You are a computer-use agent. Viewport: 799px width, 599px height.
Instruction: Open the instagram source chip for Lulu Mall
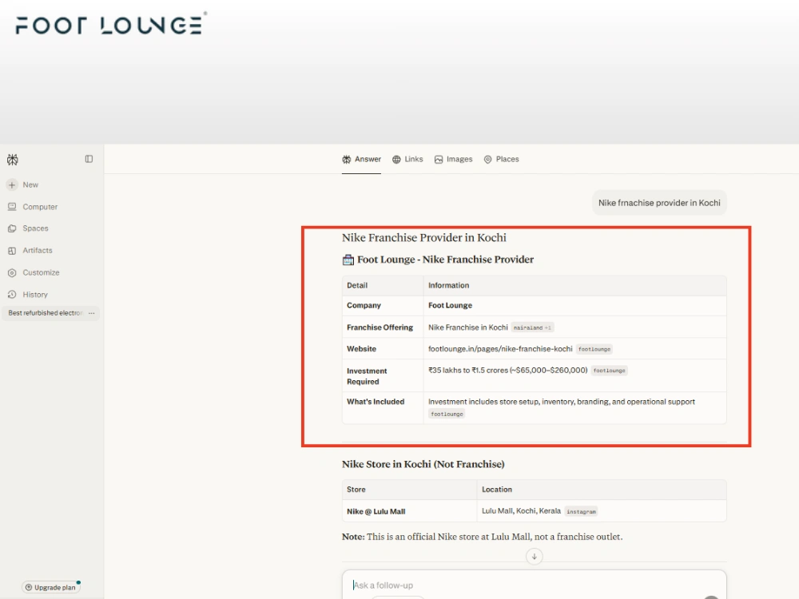tap(581, 511)
